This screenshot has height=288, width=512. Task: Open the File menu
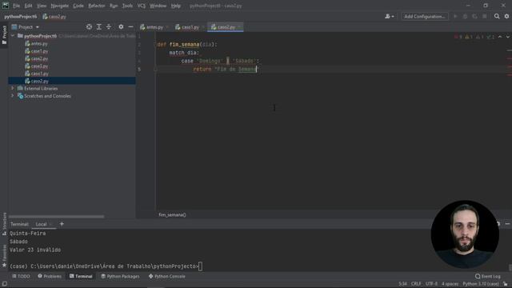(x=16, y=6)
